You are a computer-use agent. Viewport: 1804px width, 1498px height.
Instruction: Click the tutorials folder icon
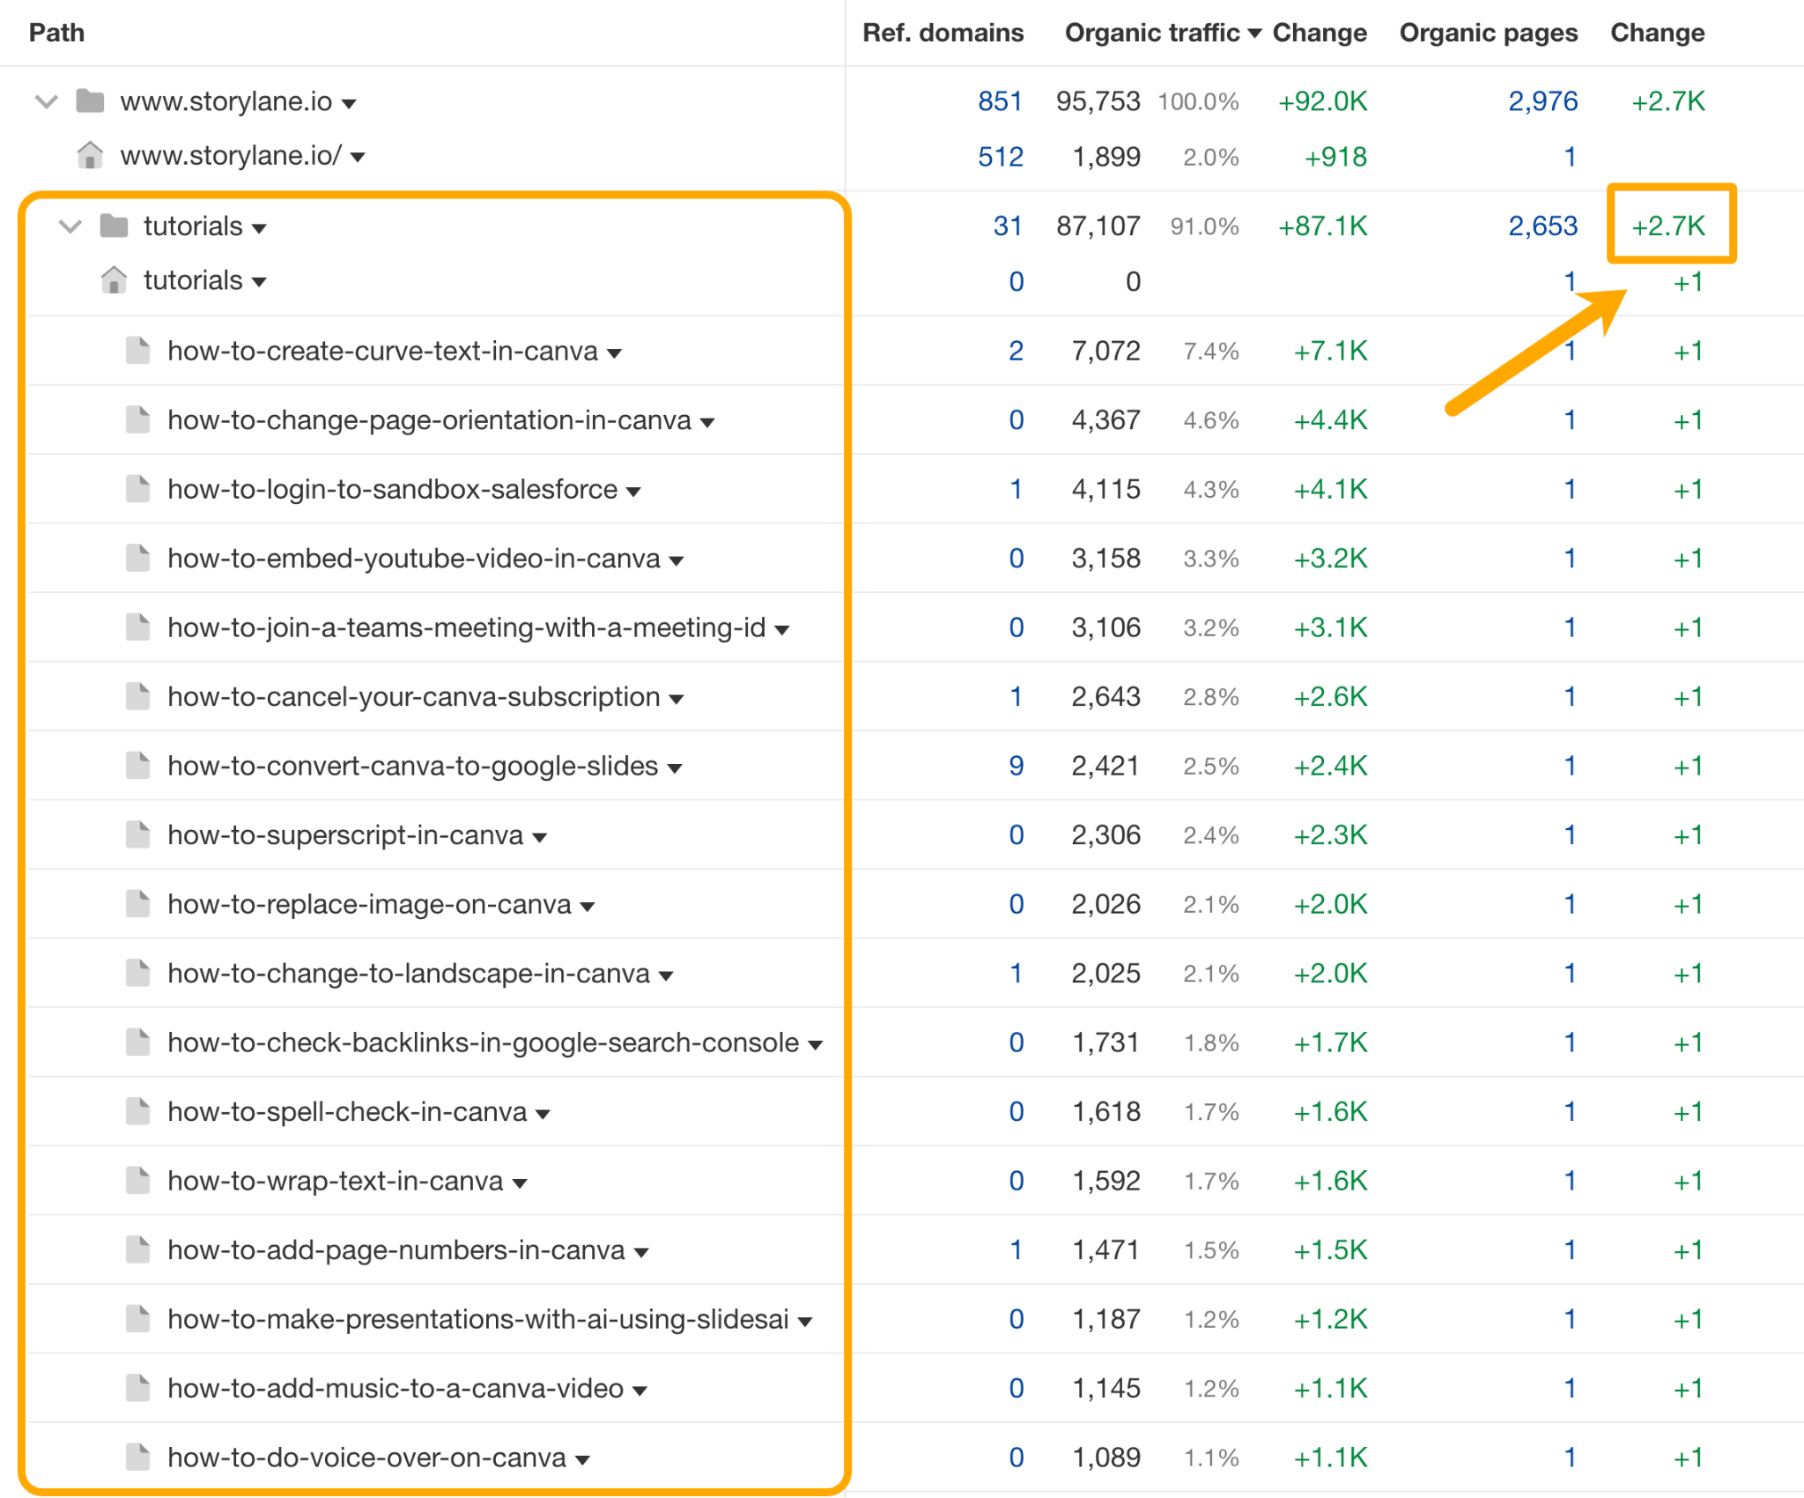click(x=114, y=226)
